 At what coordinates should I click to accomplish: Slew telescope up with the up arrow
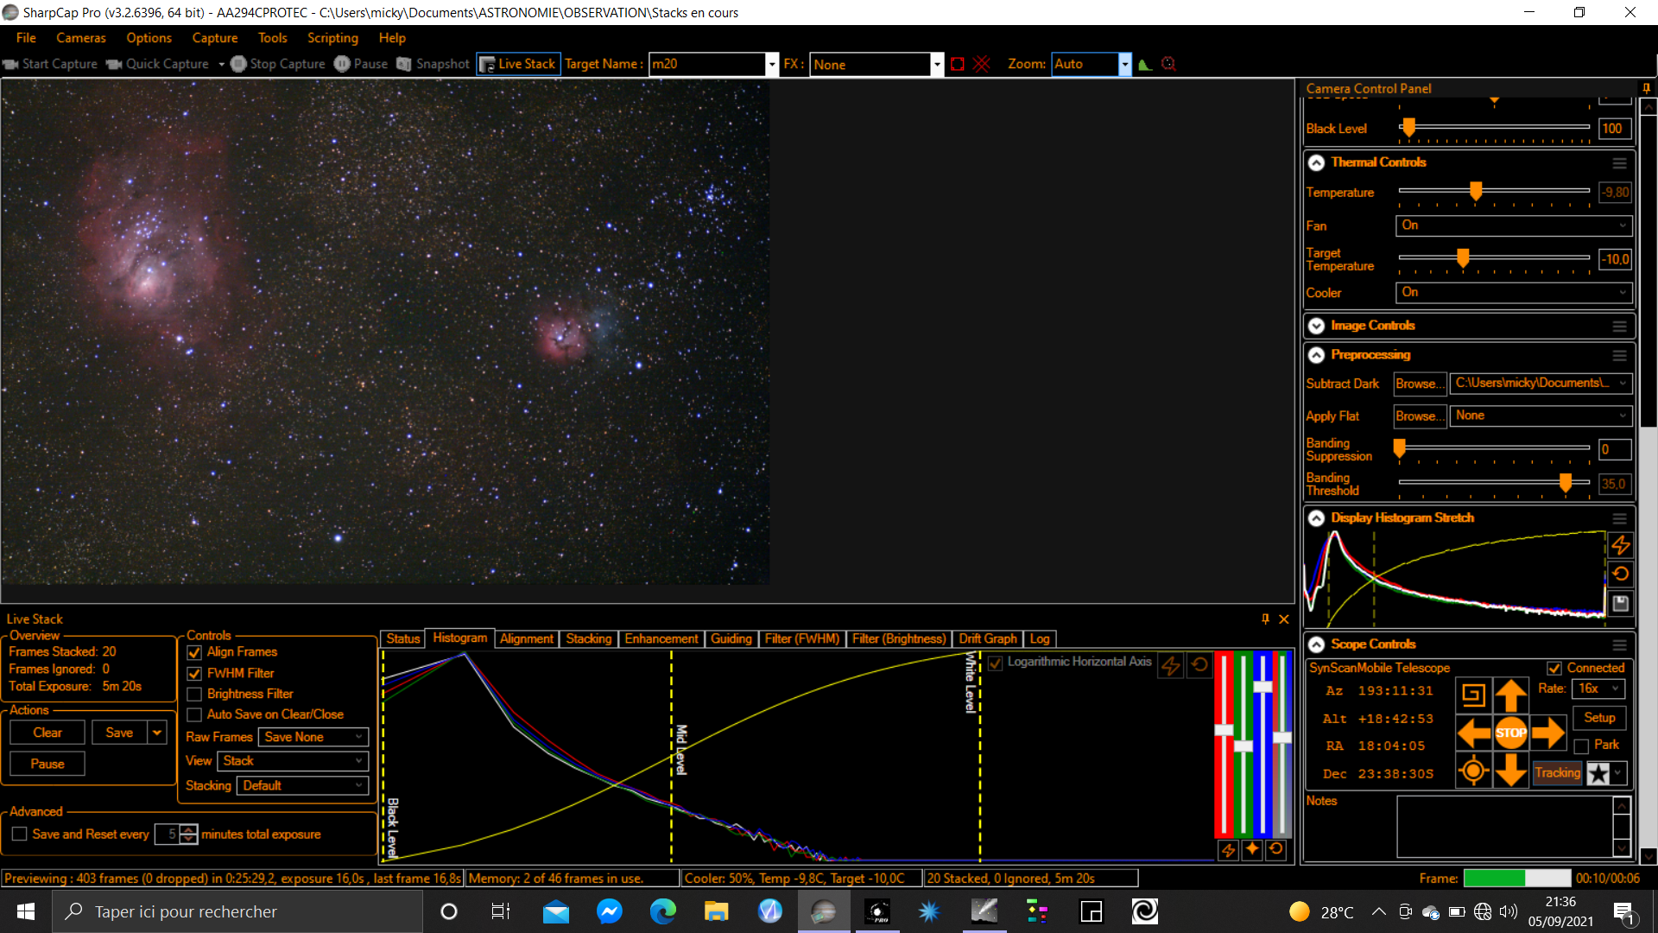[x=1510, y=695]
